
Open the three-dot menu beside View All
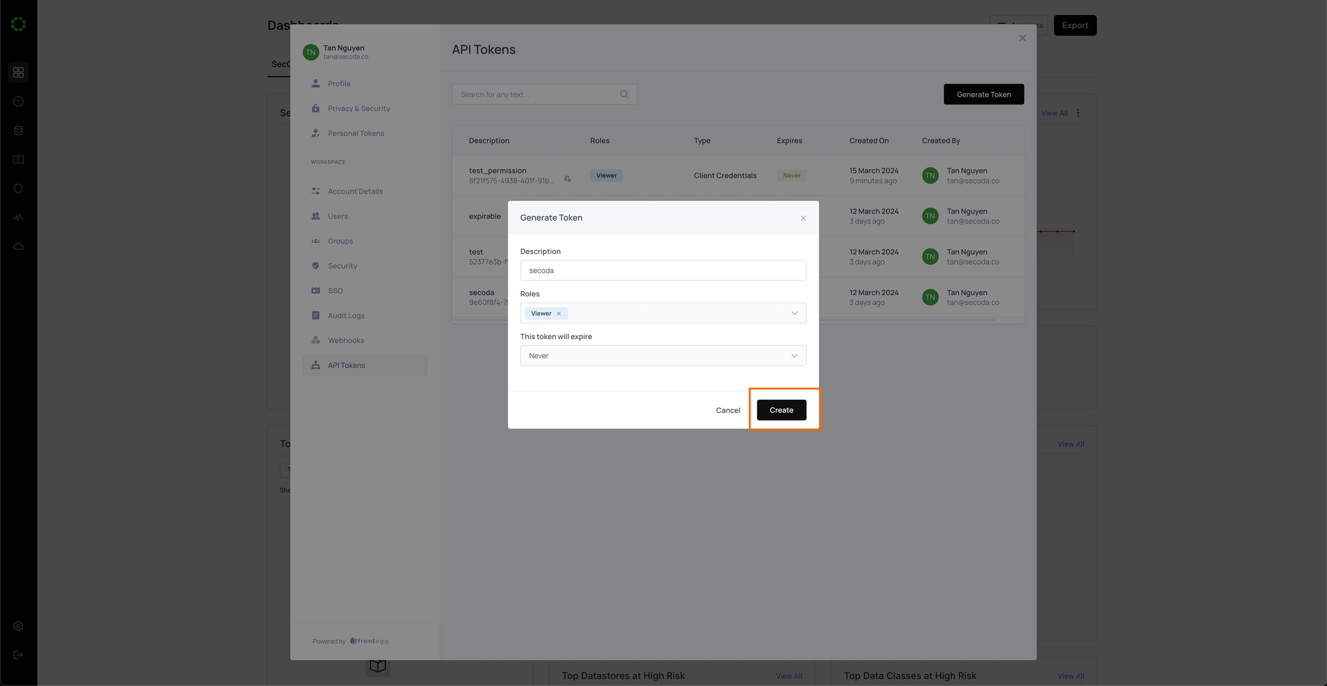coord(1078,113)
